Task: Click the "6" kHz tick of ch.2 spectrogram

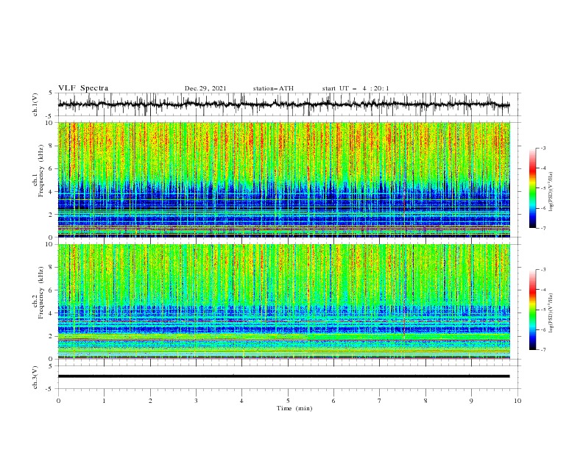Action: point(52,290)
